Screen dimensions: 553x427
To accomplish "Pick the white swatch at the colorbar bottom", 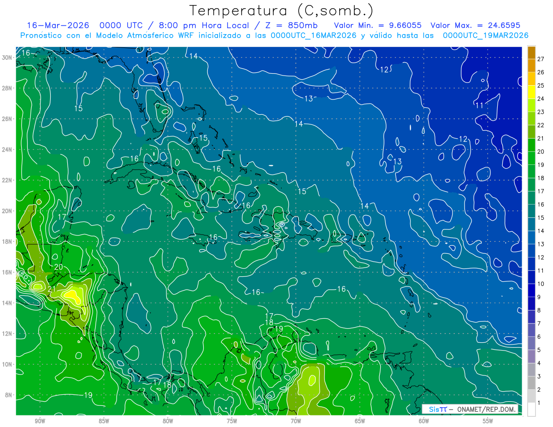I will coord(531,409).
